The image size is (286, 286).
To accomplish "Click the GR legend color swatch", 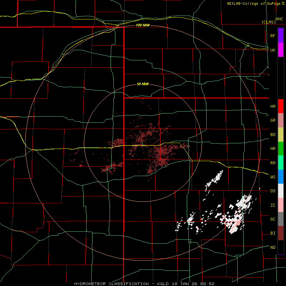I will click(281, 120).
